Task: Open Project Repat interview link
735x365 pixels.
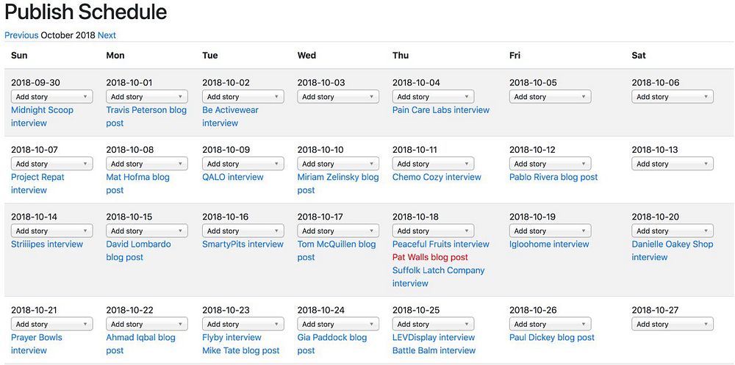Action: (37, 184)
